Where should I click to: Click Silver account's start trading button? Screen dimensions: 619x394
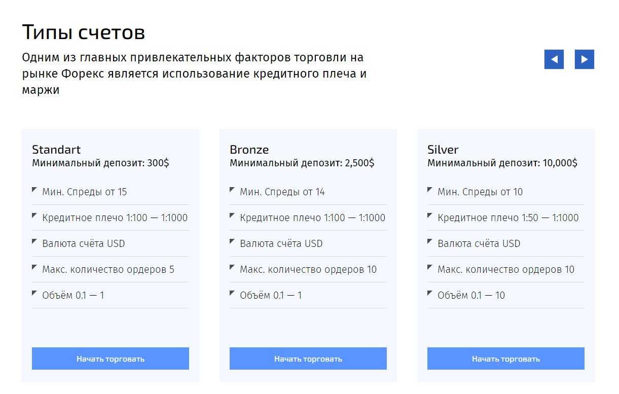point(505,359)
